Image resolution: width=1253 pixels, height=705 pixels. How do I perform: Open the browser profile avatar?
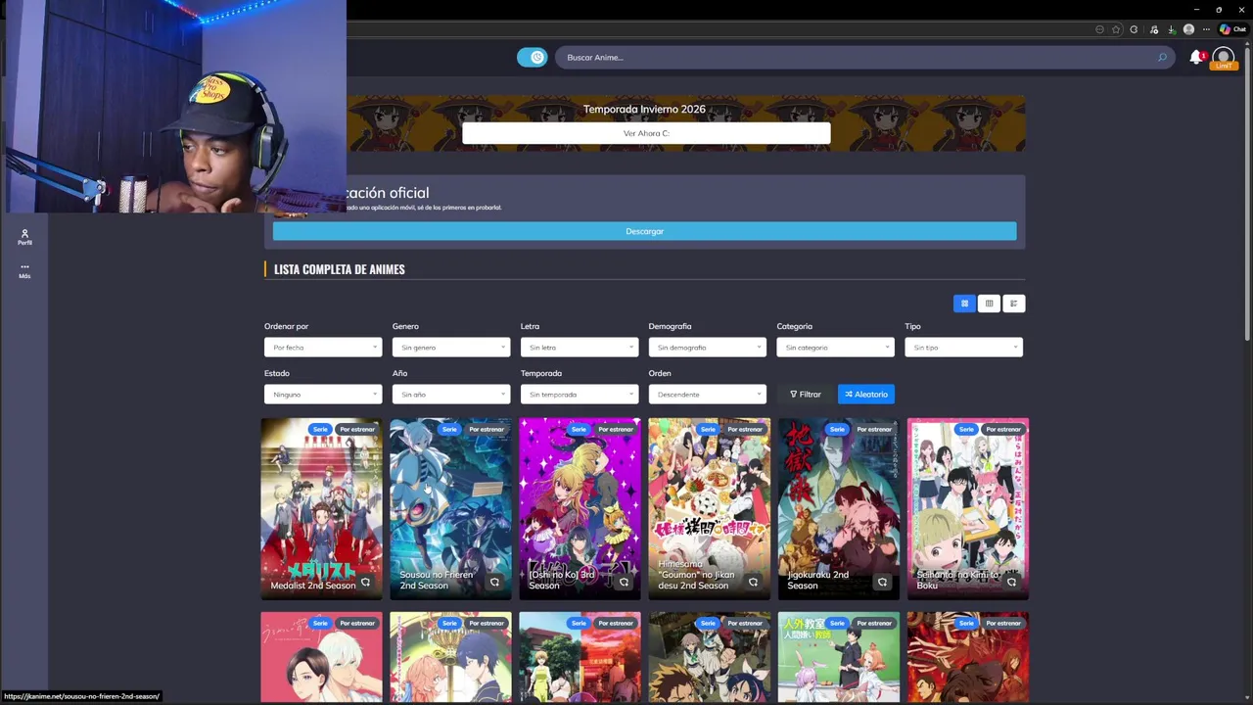(x=1188, y=29)
